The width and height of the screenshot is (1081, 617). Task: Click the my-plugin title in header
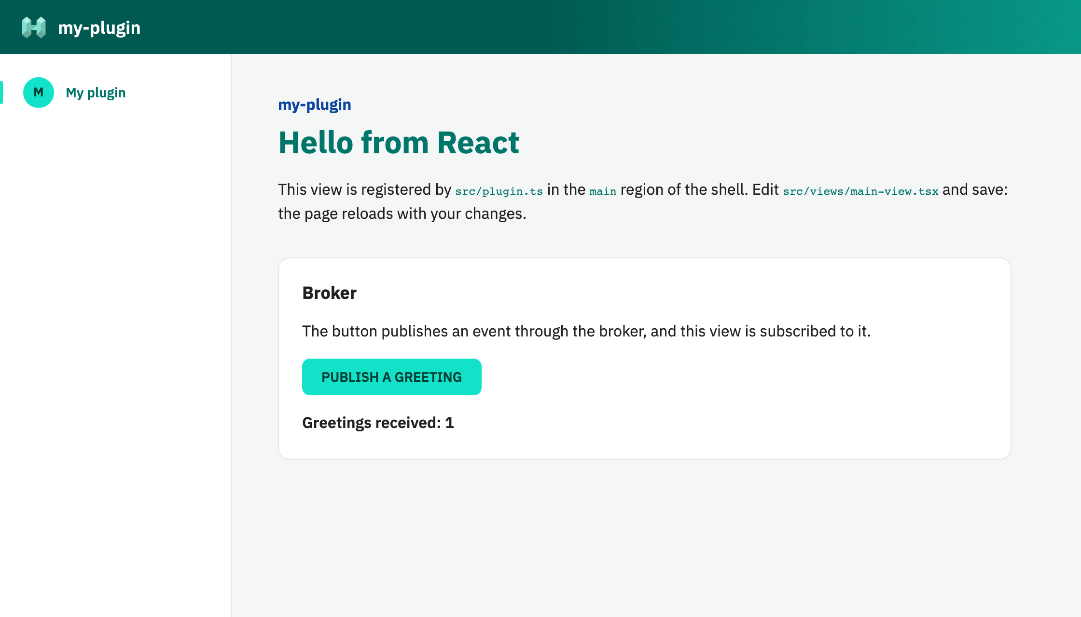pos(99,27)
